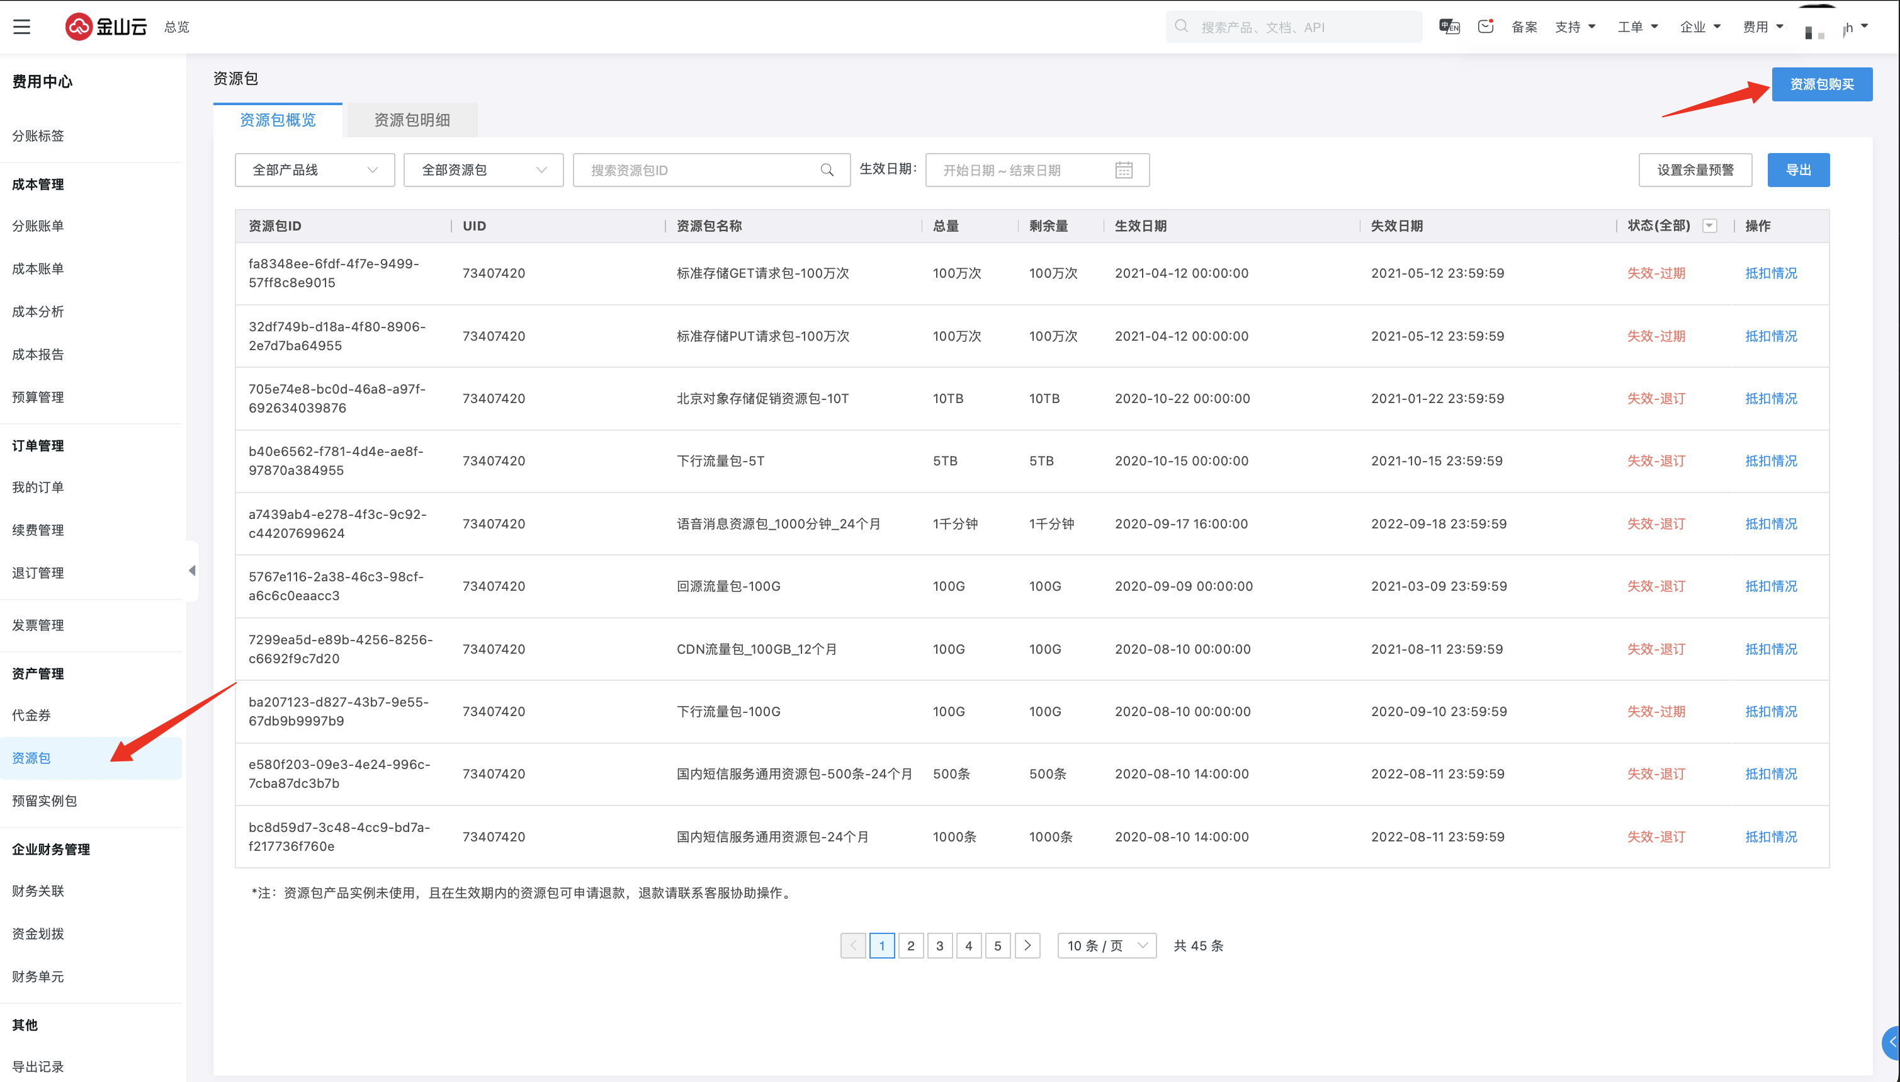Expand the 全部资源包 dropdown
The width and height of the screenshot is (1900, 1082).
click(483, 170)
